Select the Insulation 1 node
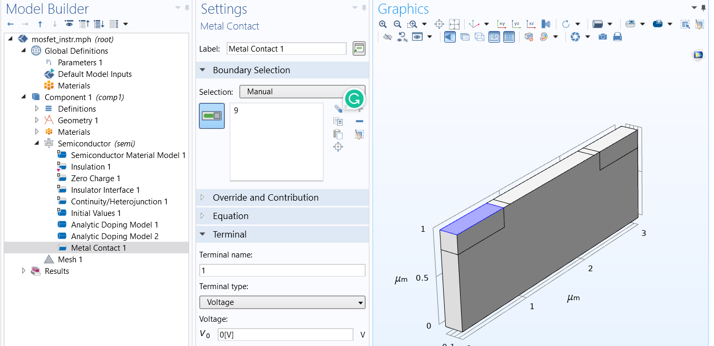This screenshot has height=346, width=714. (91, 166)
